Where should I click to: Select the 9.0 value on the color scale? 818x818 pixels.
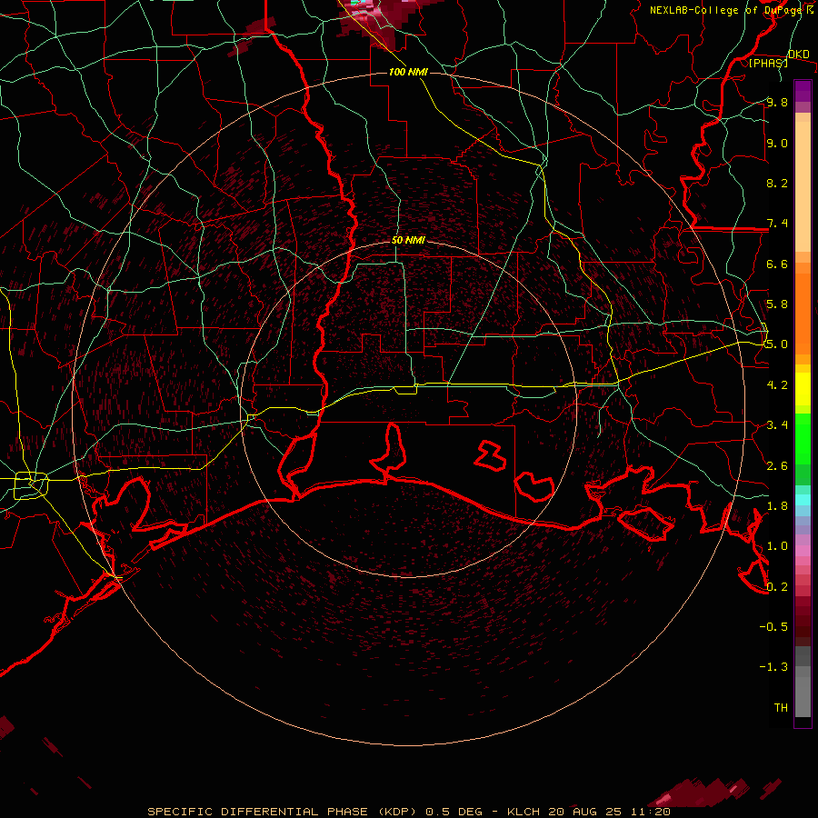click(777, 143)
